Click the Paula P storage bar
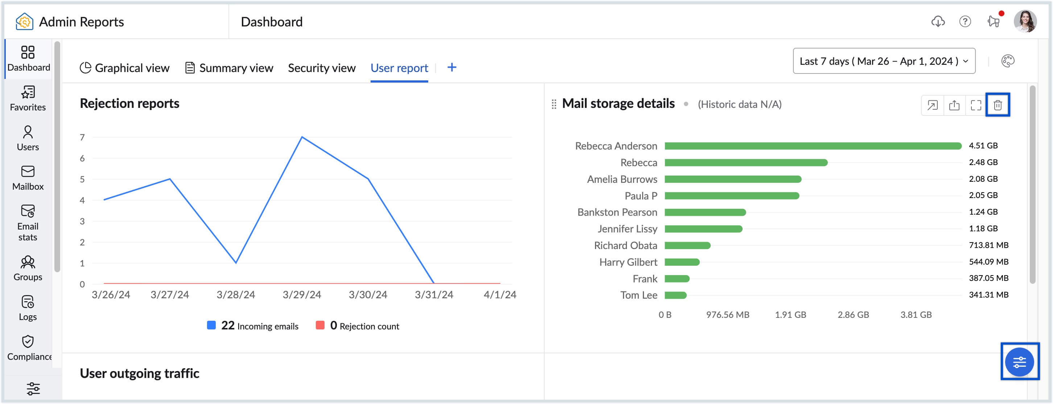Viewport: 1053px width, 404px height. [732, 196]
